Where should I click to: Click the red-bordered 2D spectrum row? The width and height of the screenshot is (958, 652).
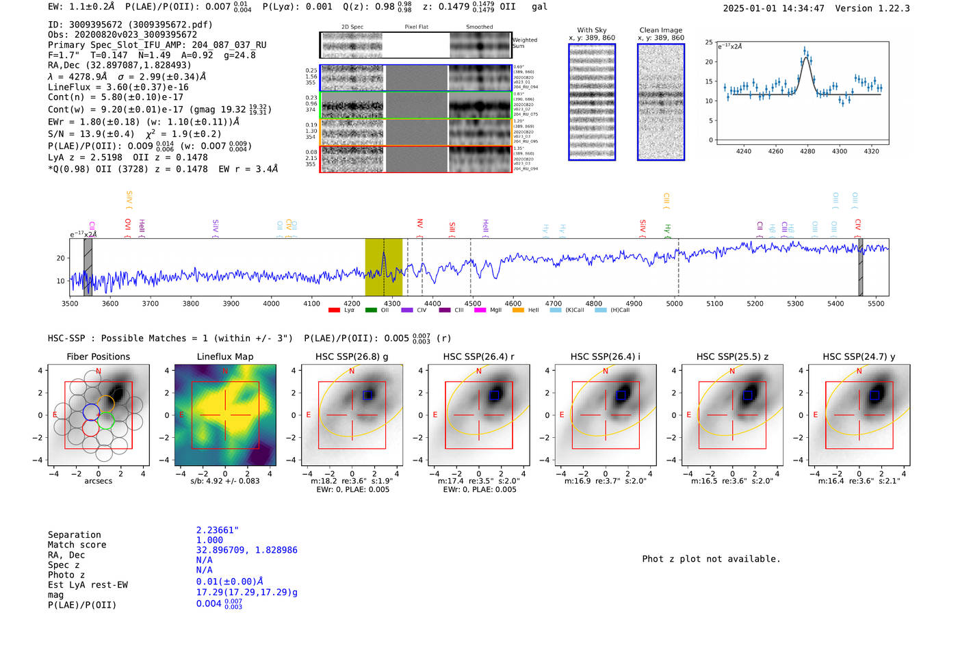pyautogui.click(x=416, y=159)
